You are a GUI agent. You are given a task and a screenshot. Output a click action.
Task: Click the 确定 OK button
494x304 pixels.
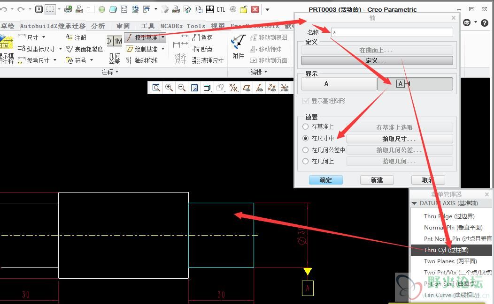point(326,180)
